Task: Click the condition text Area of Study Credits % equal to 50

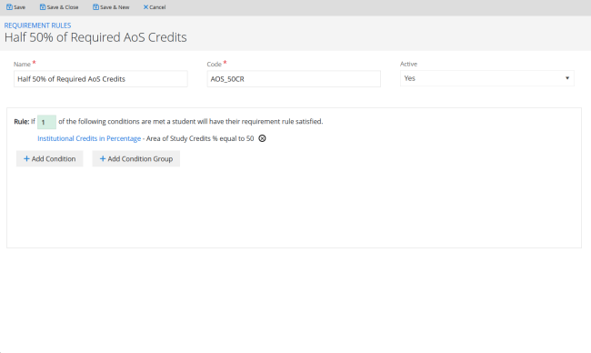Action: [x=200, y=138]
